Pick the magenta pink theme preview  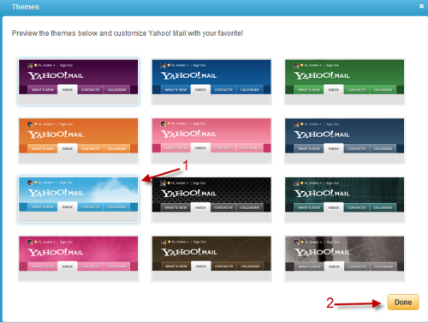(79, 259)
